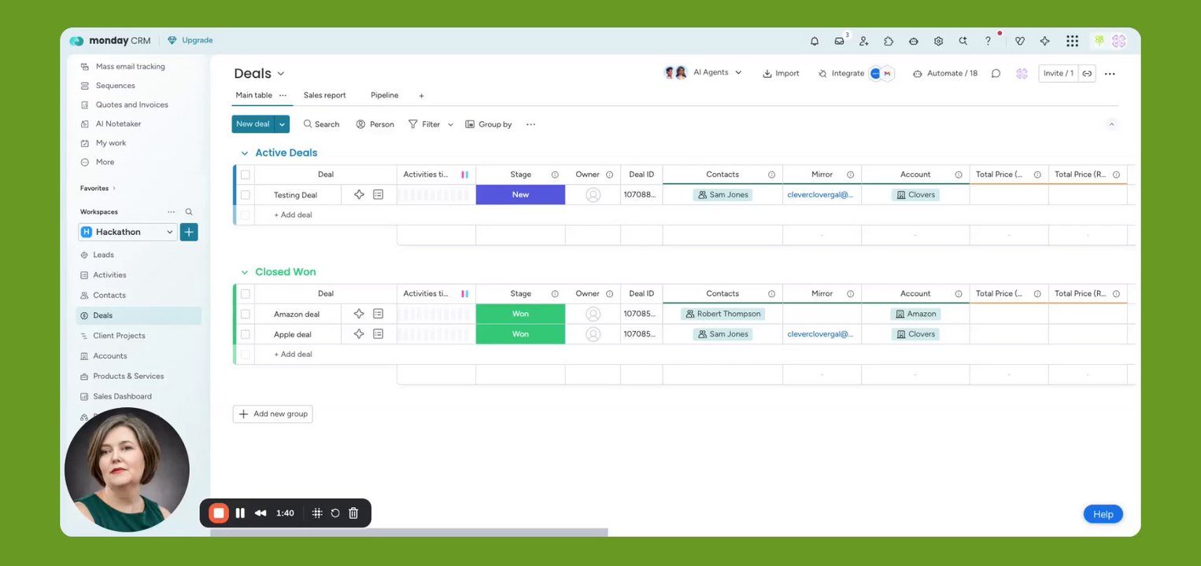Open Contacts in the sidebar
This screenshot has width=1201, height=566.
[x=109, y=295]
